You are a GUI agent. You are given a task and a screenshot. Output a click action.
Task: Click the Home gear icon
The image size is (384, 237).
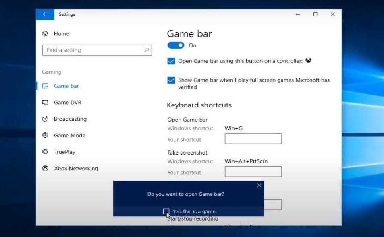point(45,34)
